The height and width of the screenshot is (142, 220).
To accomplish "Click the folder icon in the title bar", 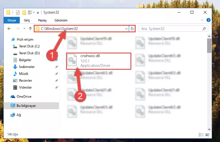I will point(8,13).
